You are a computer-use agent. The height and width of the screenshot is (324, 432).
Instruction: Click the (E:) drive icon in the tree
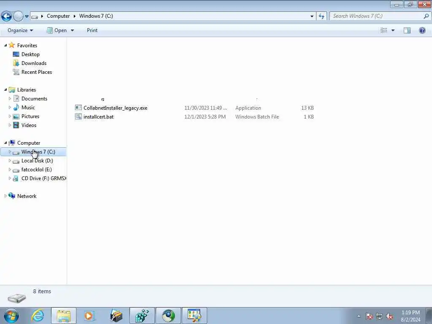[16, 170]
